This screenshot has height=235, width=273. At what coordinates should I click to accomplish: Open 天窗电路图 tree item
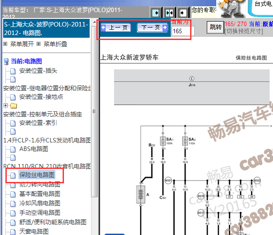pyautogui.click(x=34, y=231)
